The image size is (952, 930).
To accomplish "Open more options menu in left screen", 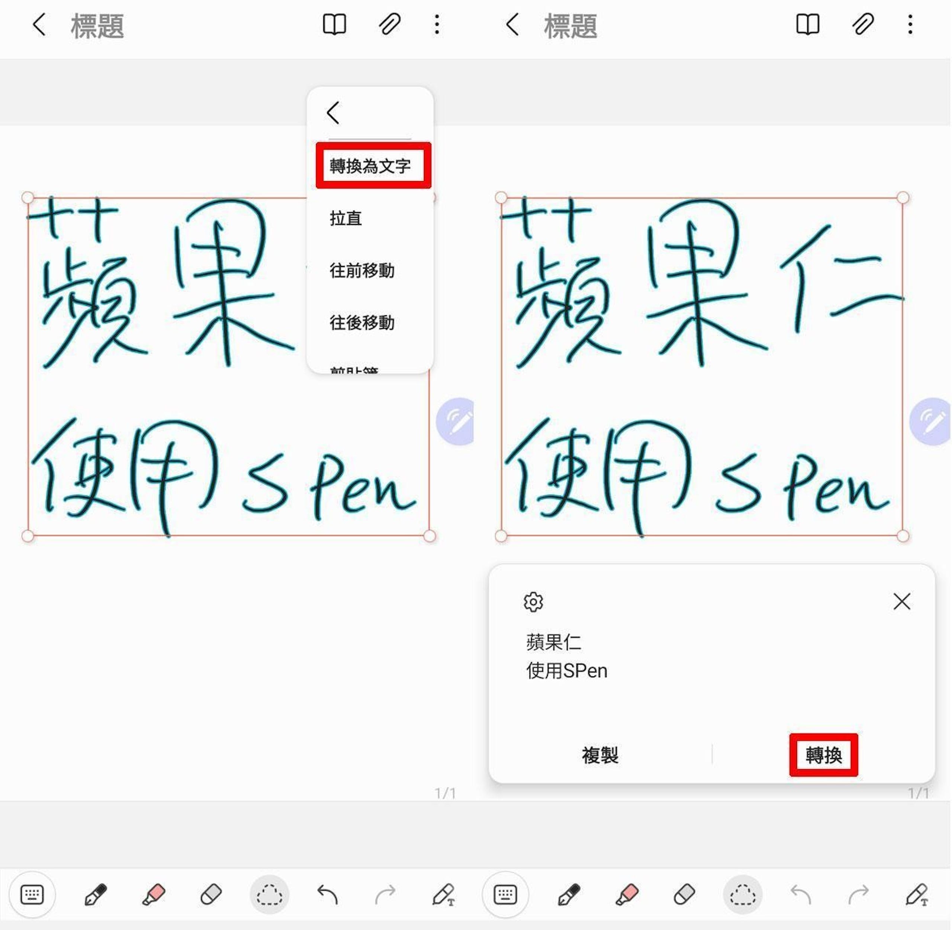I will coord(437,25).
